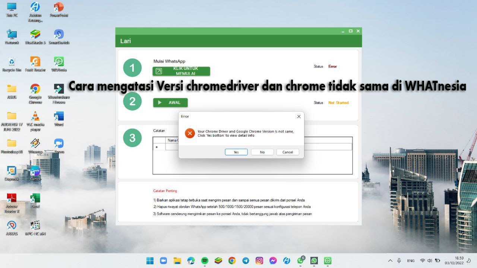Screen dimensions: 477x268
Task: Click the table's Nama column header
Action: click(x=172, y=140)
